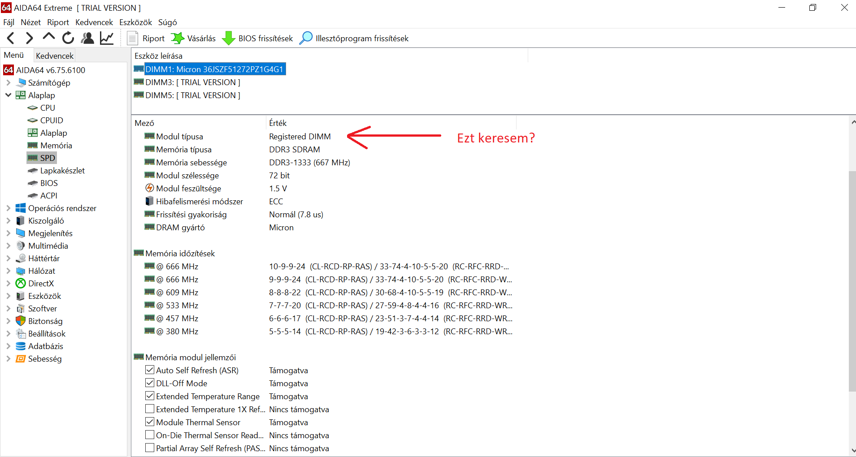This screenshot has height=457, width=856.
Task: Select the AIDA64 v6.75.6100 root node
Action: coord(44,70)
